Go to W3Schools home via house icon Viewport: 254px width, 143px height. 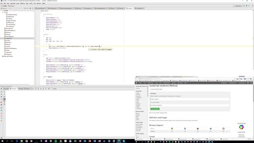tap(136, 83)
